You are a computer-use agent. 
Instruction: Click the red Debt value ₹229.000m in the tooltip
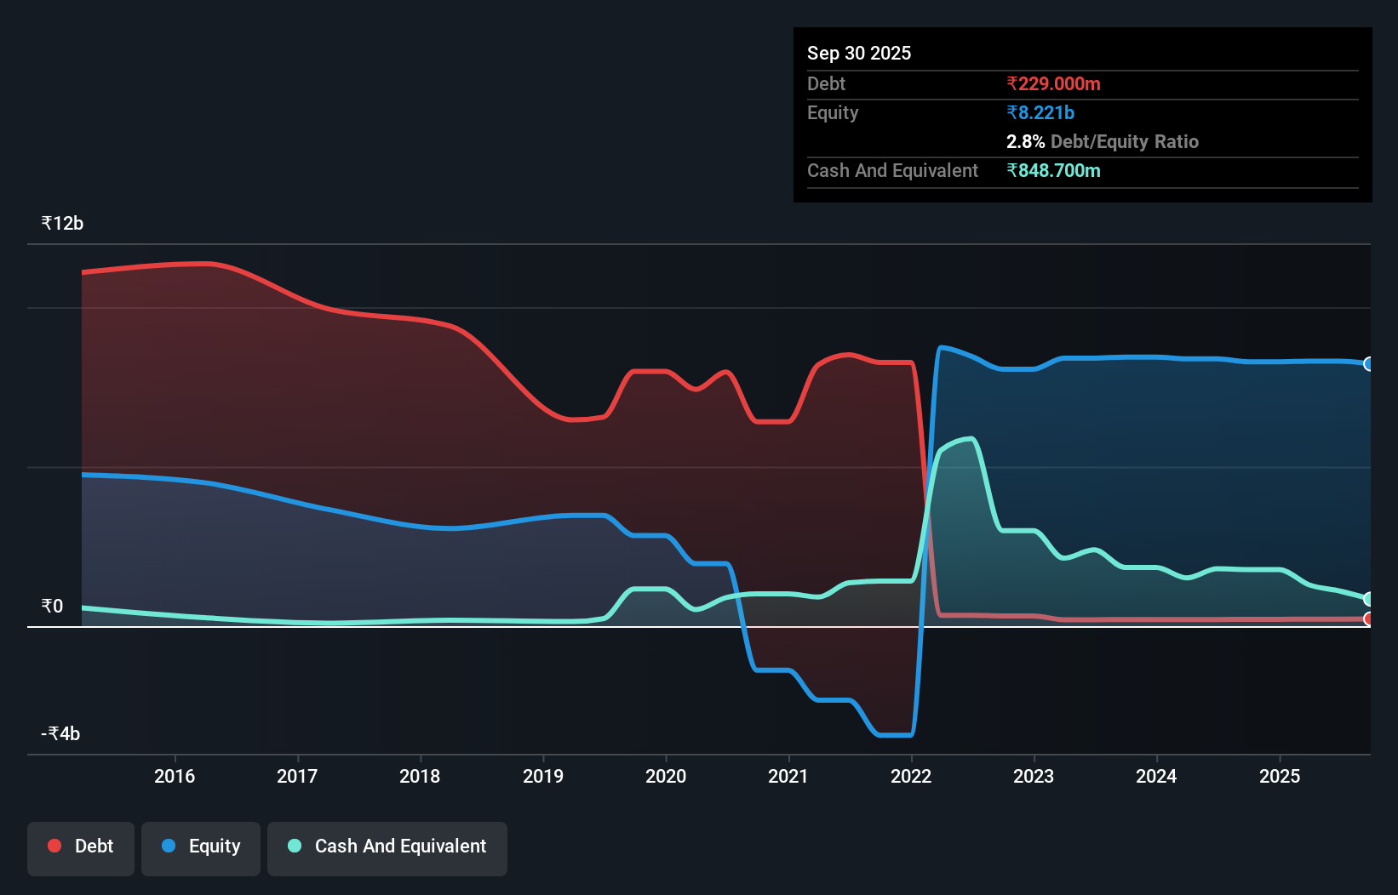click(x=1053, y=83)
